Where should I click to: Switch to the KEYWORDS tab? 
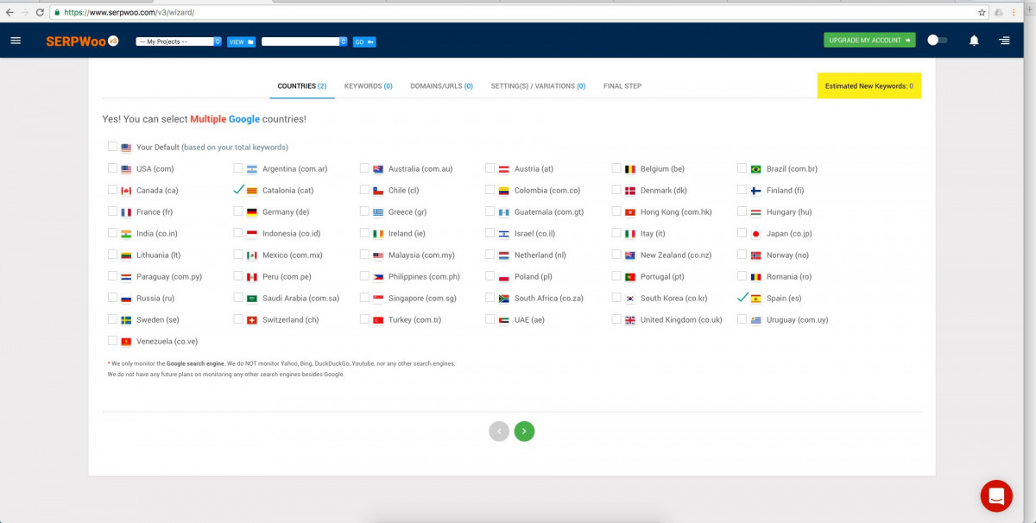(x=368, y=86)
